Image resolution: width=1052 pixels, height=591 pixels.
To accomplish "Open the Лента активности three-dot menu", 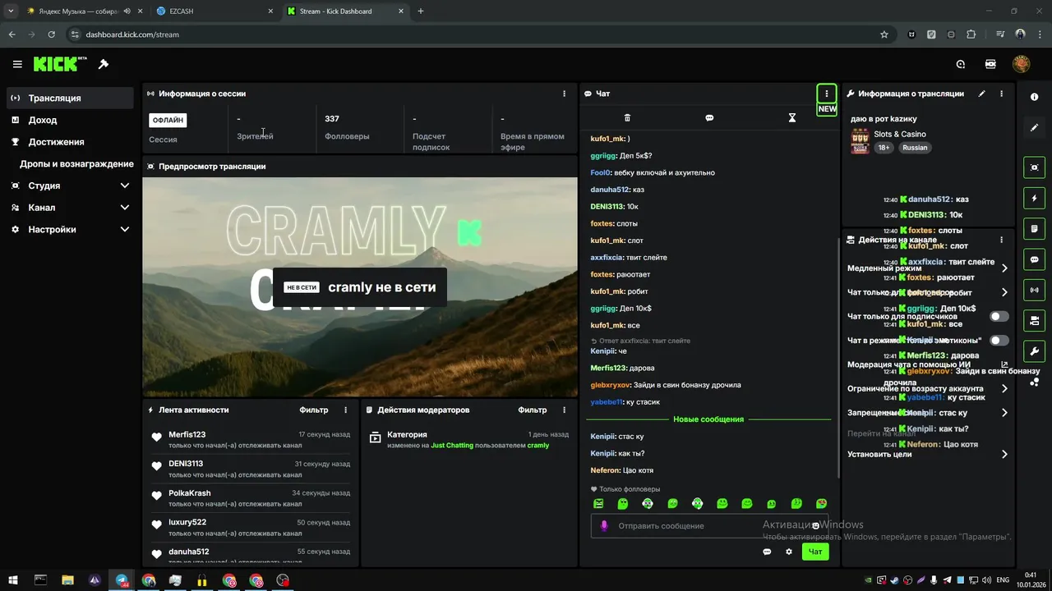I will [x=345, y=410].
